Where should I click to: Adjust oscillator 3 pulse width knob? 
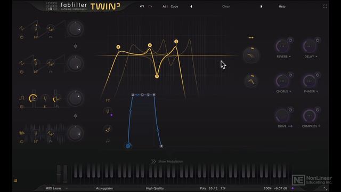(x=33, y=98)
